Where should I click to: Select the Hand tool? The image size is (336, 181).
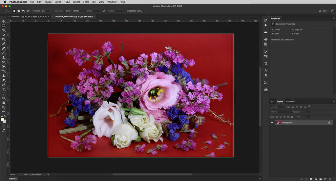click(4, 103)
